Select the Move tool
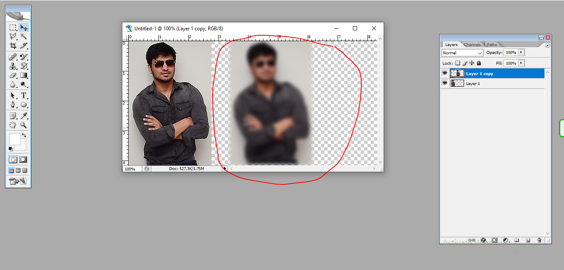 tap(24, 28)
